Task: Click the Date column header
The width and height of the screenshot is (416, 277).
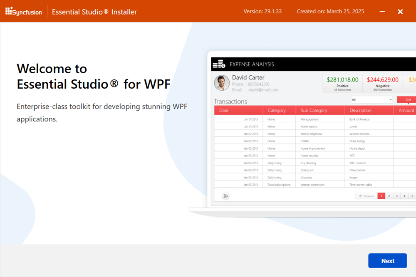Action: (x=238, y=110)
